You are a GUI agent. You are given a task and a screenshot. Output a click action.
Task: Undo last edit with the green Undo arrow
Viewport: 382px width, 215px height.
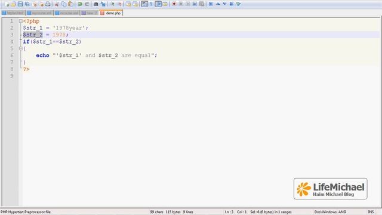pos(79,4)
